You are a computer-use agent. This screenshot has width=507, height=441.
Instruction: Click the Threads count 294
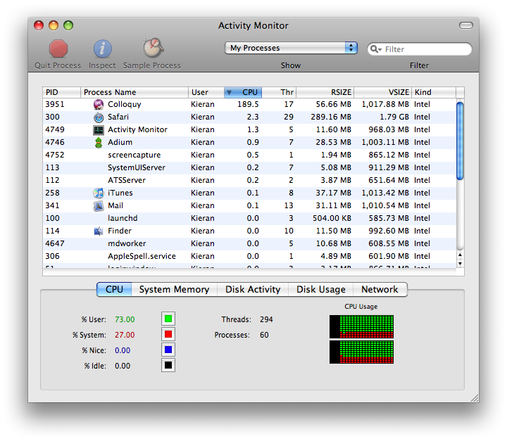(x=266, y=319)
